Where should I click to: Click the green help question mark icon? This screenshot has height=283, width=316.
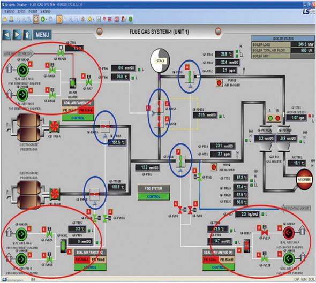tap(130, 19)
